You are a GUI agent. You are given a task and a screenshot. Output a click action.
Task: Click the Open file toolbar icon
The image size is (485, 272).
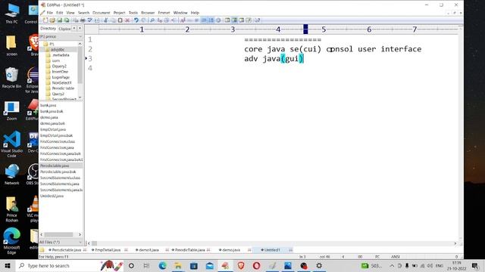tap(52, 20)
